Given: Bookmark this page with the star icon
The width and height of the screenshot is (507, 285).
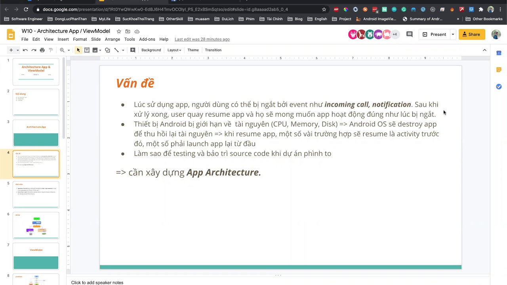Looking at the screenshot, I should pos(324,9).
